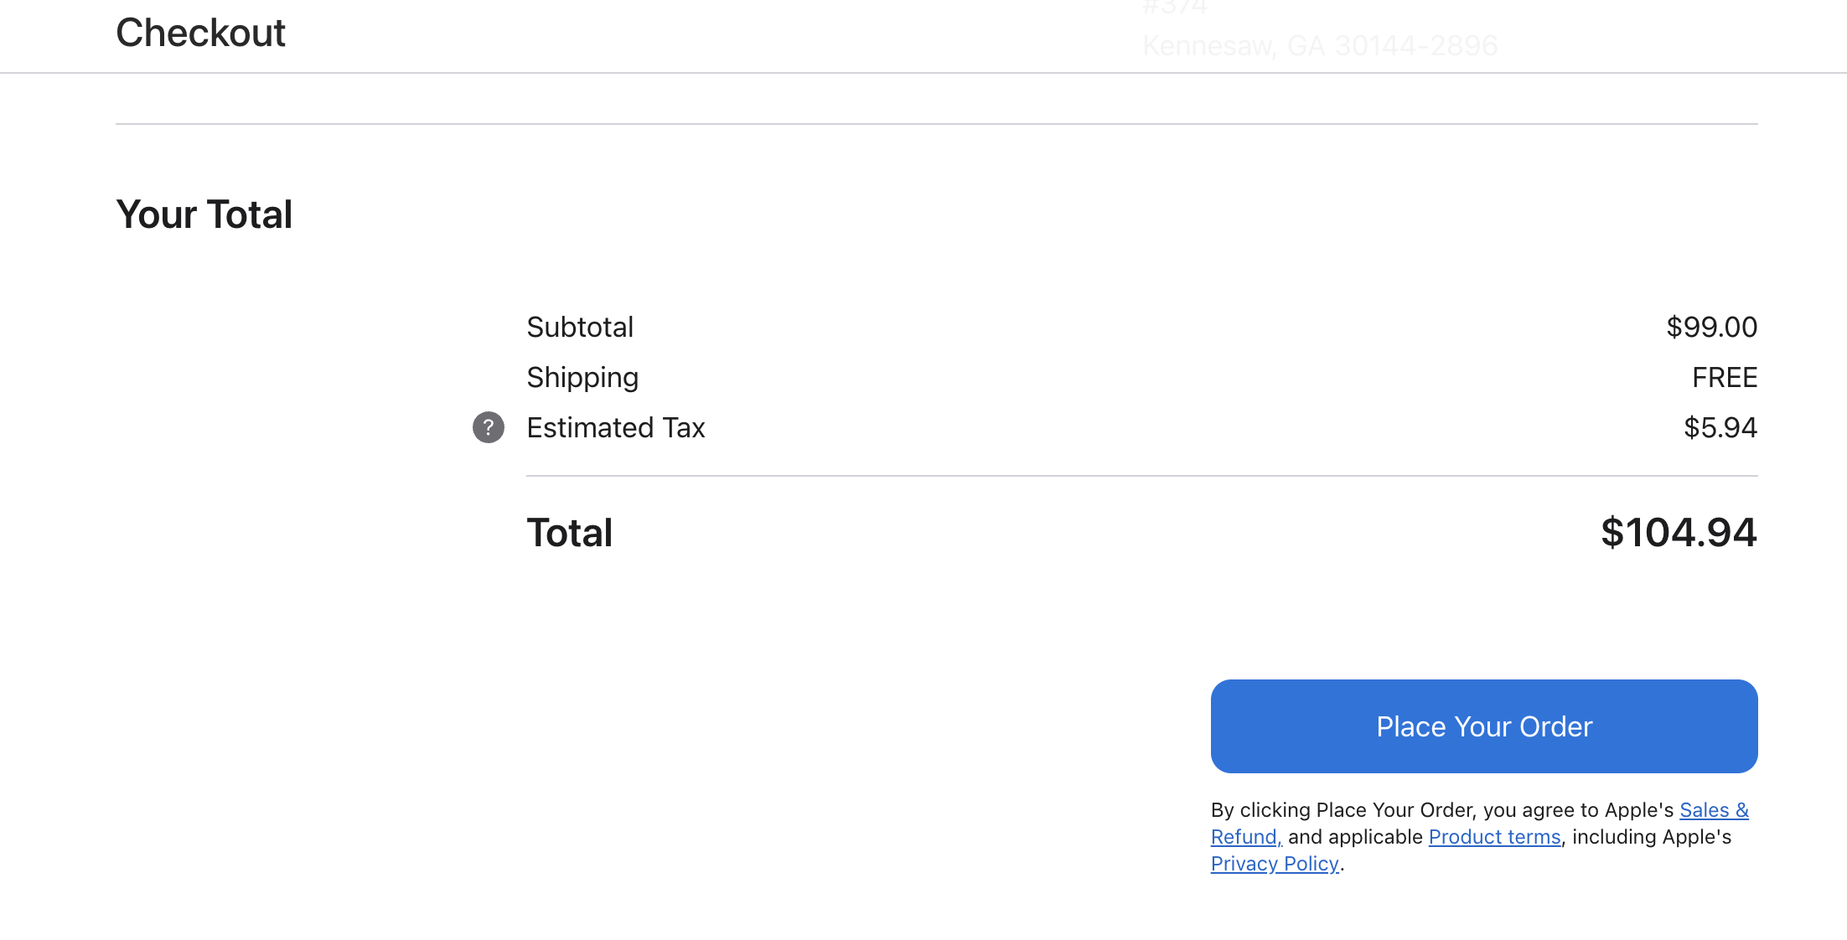The image size is (1847, 940).
Task: Click the divider line above Total
Action: click(x=1142, y=476)
